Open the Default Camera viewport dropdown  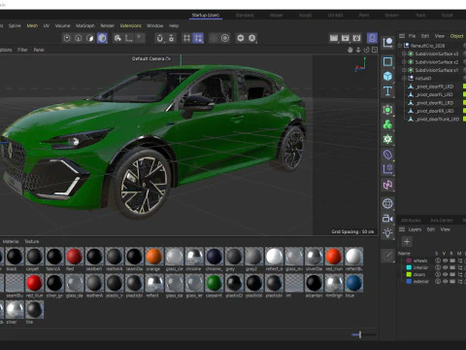pos(150,58)
